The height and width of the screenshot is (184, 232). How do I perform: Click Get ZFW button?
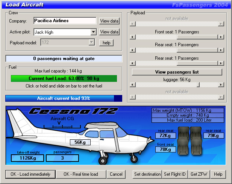[199, 174]
